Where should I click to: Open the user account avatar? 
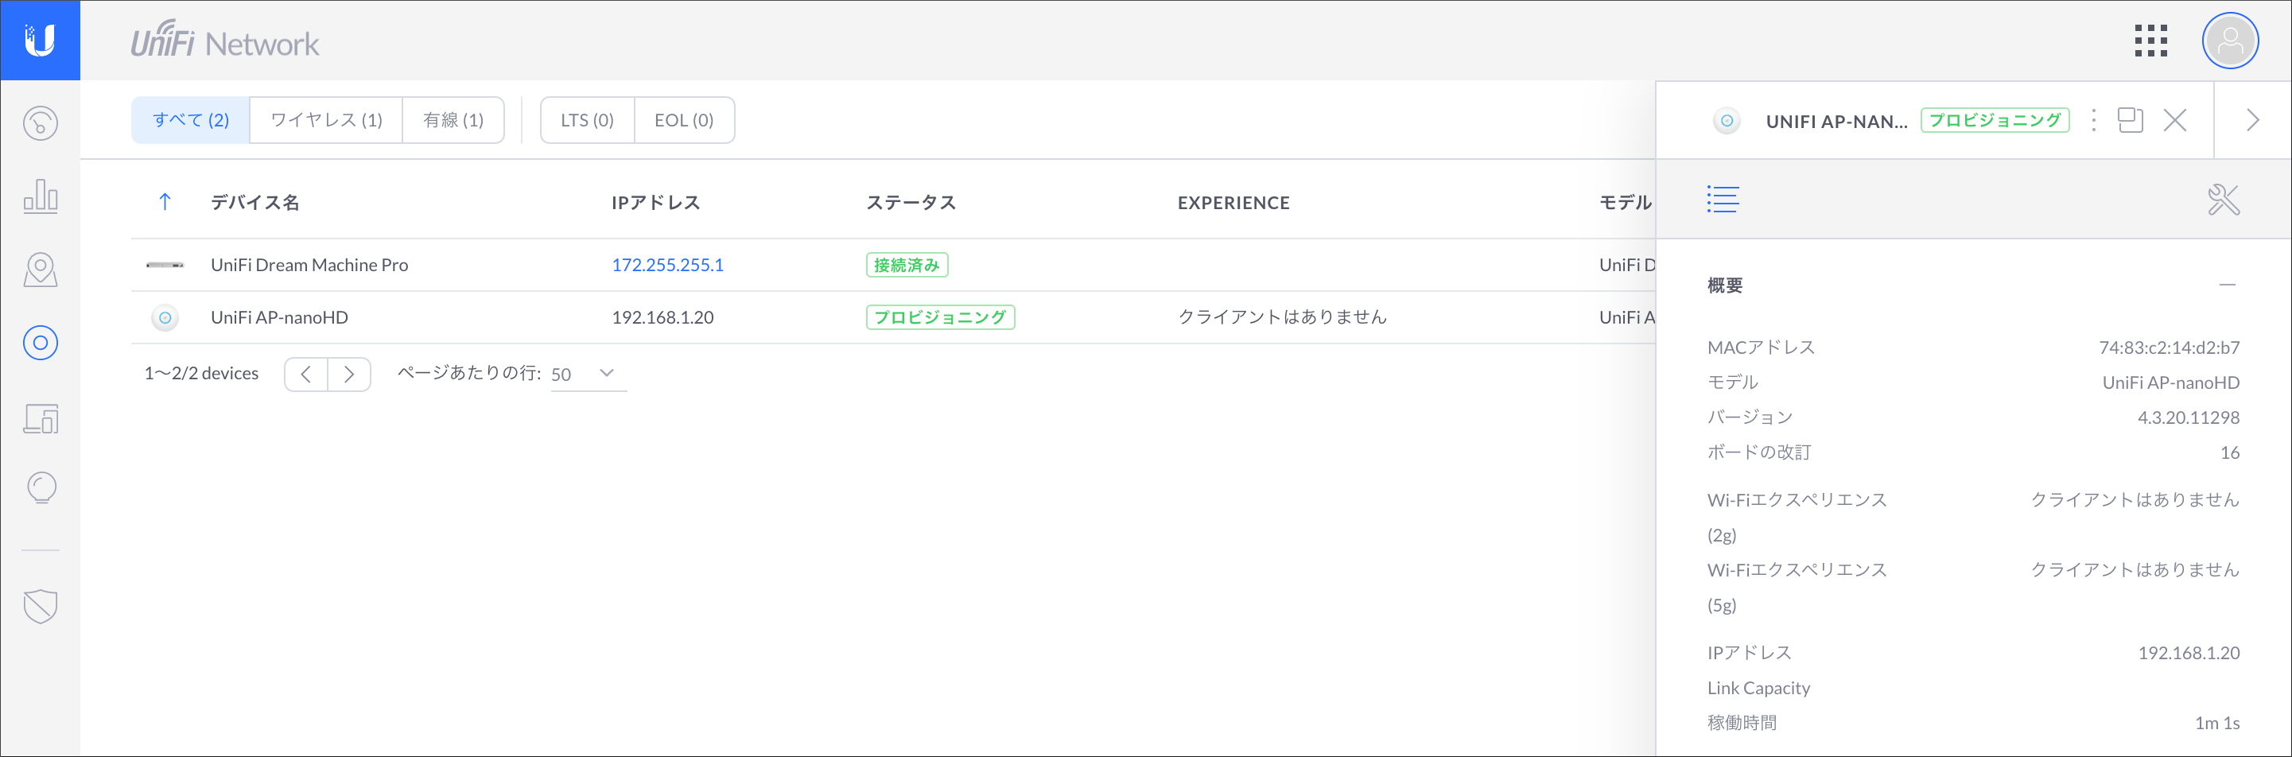(2230, 41)
